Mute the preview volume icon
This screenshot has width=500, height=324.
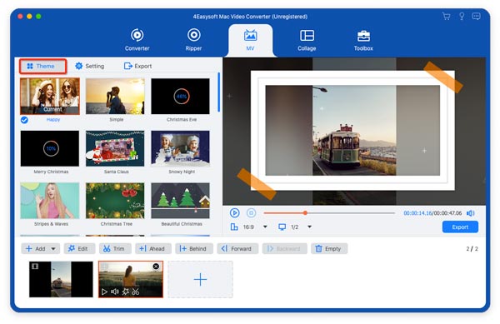pyautogui.click(x=470, y=213)
